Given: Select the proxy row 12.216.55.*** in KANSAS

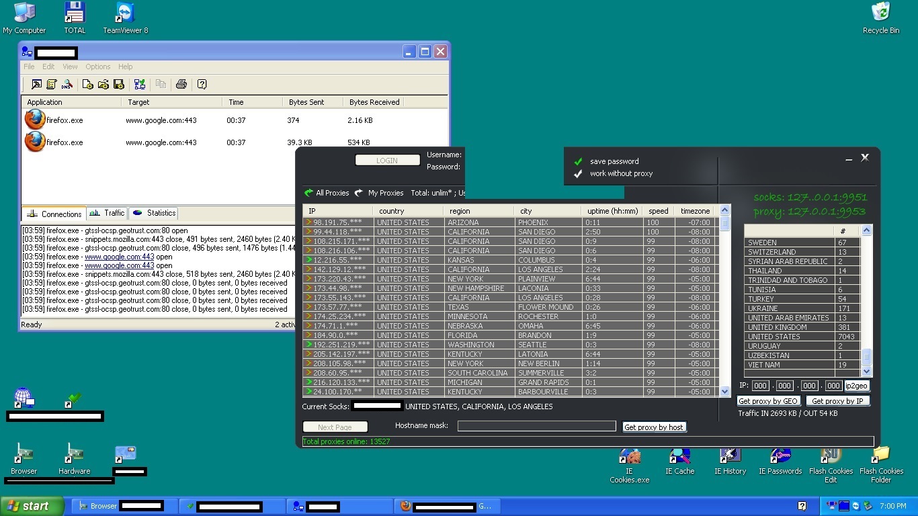Looking at the screenshot, I should click(511, 260).
